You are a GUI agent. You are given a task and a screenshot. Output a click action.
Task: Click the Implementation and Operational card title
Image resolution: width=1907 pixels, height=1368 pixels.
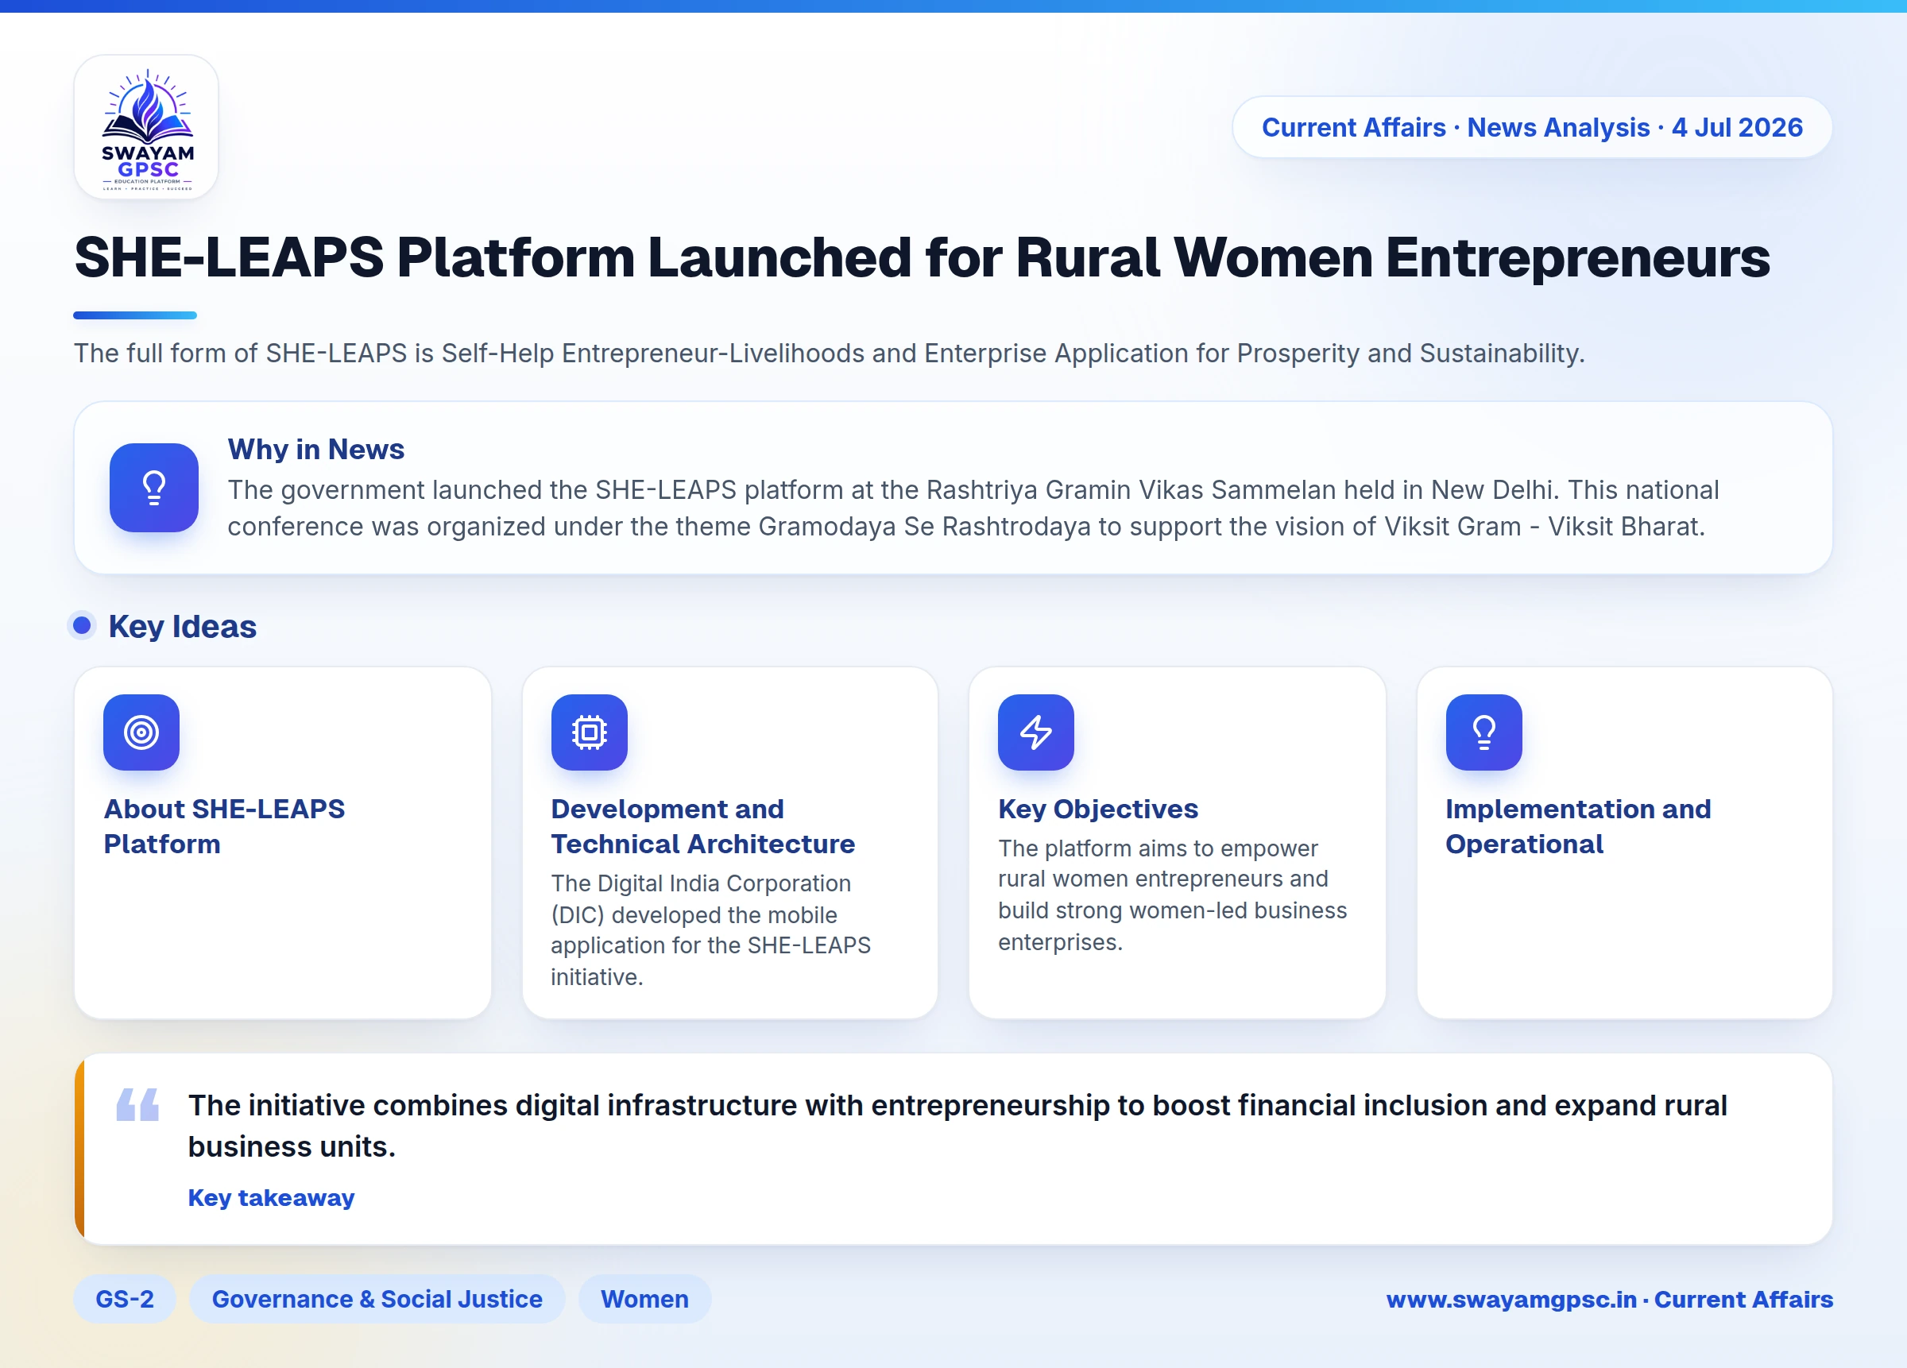pos(1578,826)
